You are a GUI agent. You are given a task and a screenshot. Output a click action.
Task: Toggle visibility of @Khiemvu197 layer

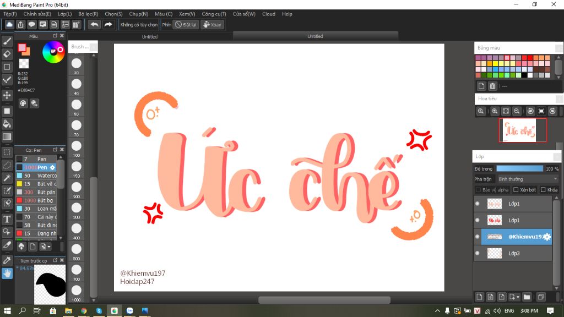[478, 237]
